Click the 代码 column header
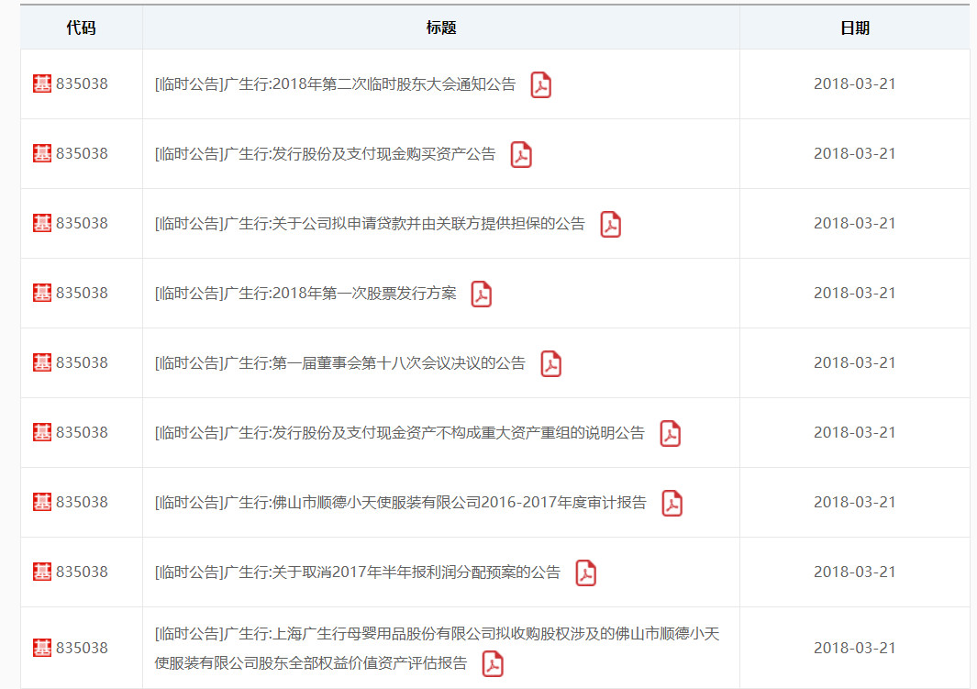 [81, 28]
